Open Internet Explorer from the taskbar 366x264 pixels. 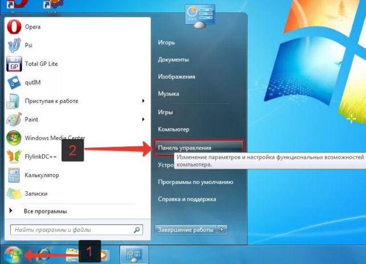click(x=44, y=255)
